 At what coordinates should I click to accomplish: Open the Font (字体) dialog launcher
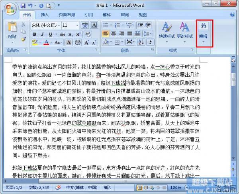point(96,49)
